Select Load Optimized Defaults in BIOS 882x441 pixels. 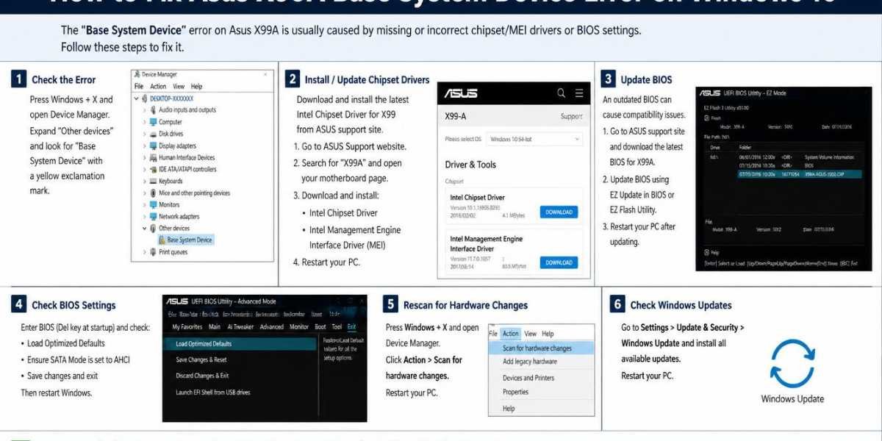coord(239,343)
